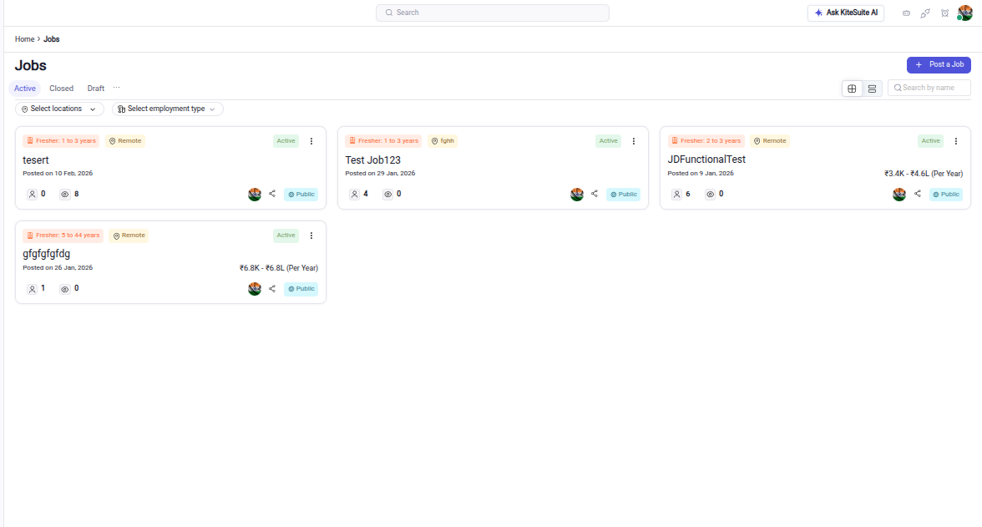Click the ₹3.4K - ₹4.6L salary text
The height and width of the screenshot is (527, 982).
[924, 174]
